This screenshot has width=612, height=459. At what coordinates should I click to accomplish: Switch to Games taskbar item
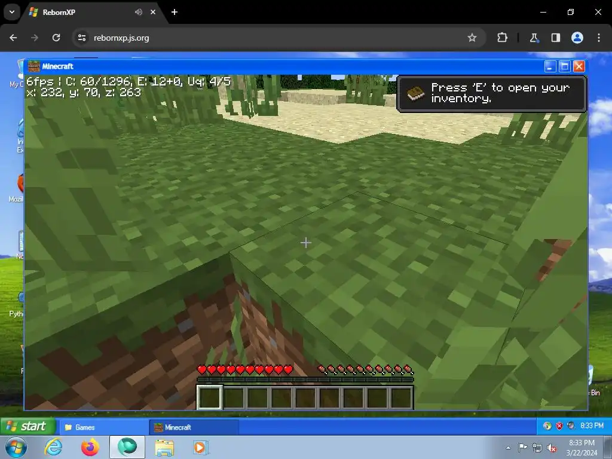click(103, 427)
